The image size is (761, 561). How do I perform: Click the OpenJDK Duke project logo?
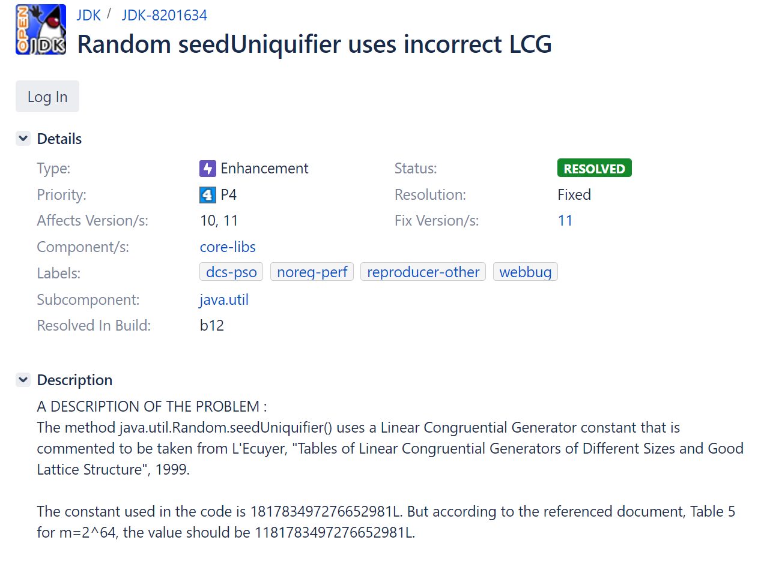(41, 29)
